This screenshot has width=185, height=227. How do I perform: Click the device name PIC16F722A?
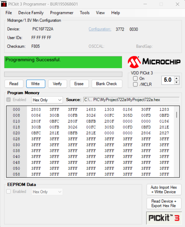point(43,29)
